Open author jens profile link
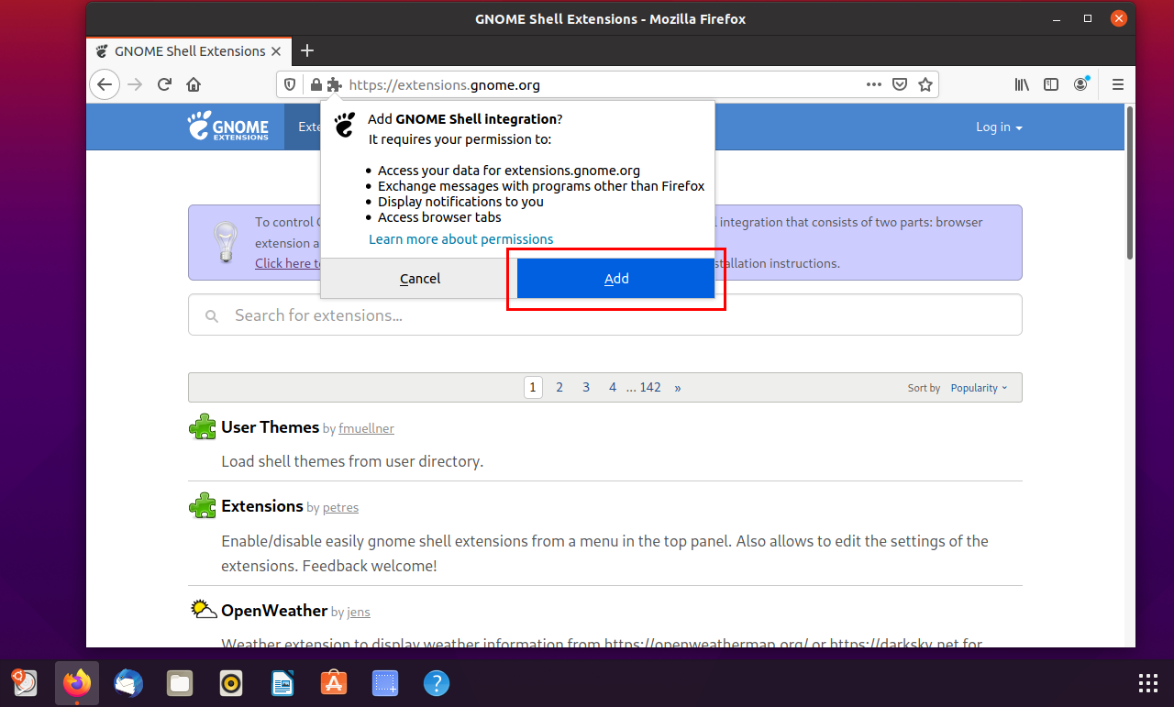The height and width of the screenshot is (707, 1174). (x=359, y=612)
